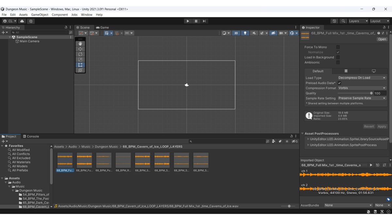Select the Move tool in Scene overlay
The image size is (392, 220).
(80, 49)
